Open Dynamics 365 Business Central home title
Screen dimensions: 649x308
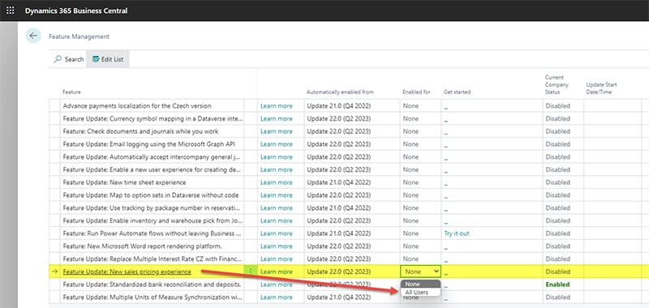click(76, 11)
